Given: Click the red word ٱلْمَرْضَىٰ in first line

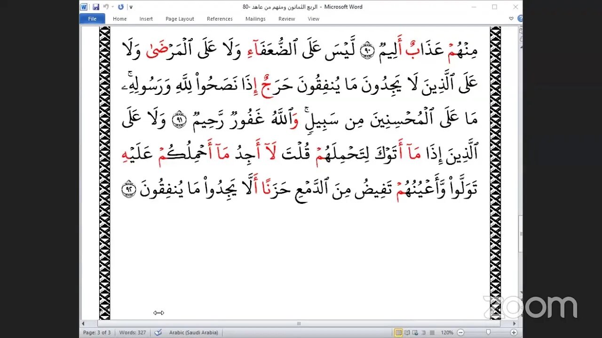Looking at the screenshot, I should coord(170,50).
